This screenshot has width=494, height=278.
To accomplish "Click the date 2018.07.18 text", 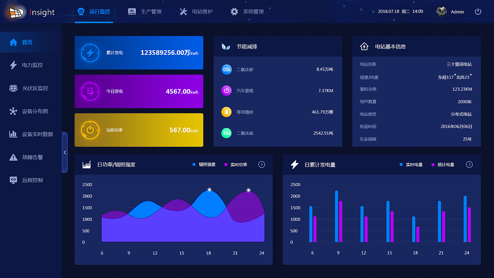I will tap(389, 12).
